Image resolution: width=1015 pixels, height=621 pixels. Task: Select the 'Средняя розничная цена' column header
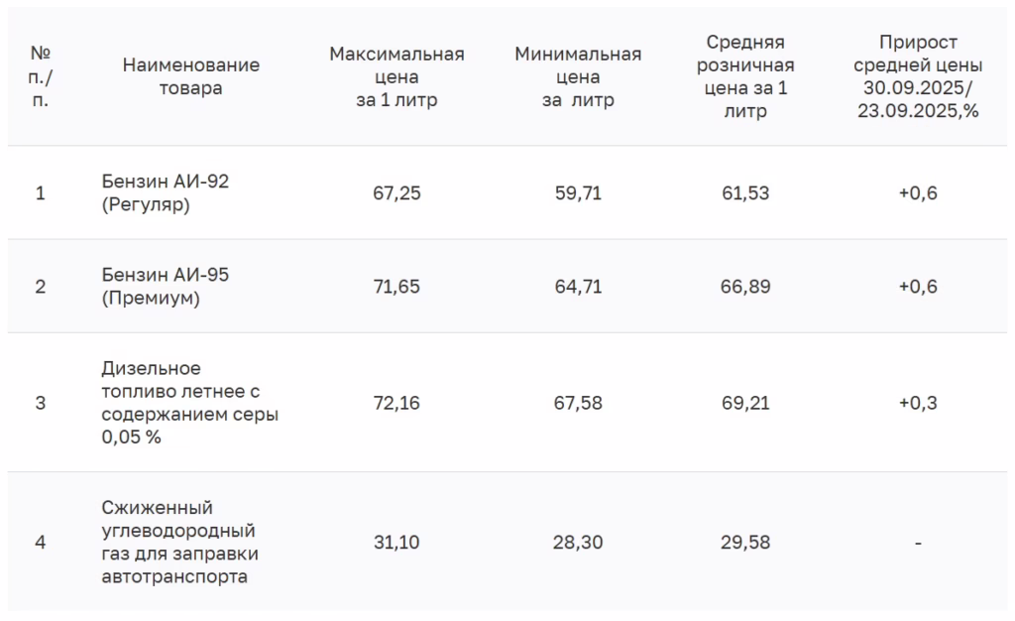pyautogui.click(x=745, y=76)
